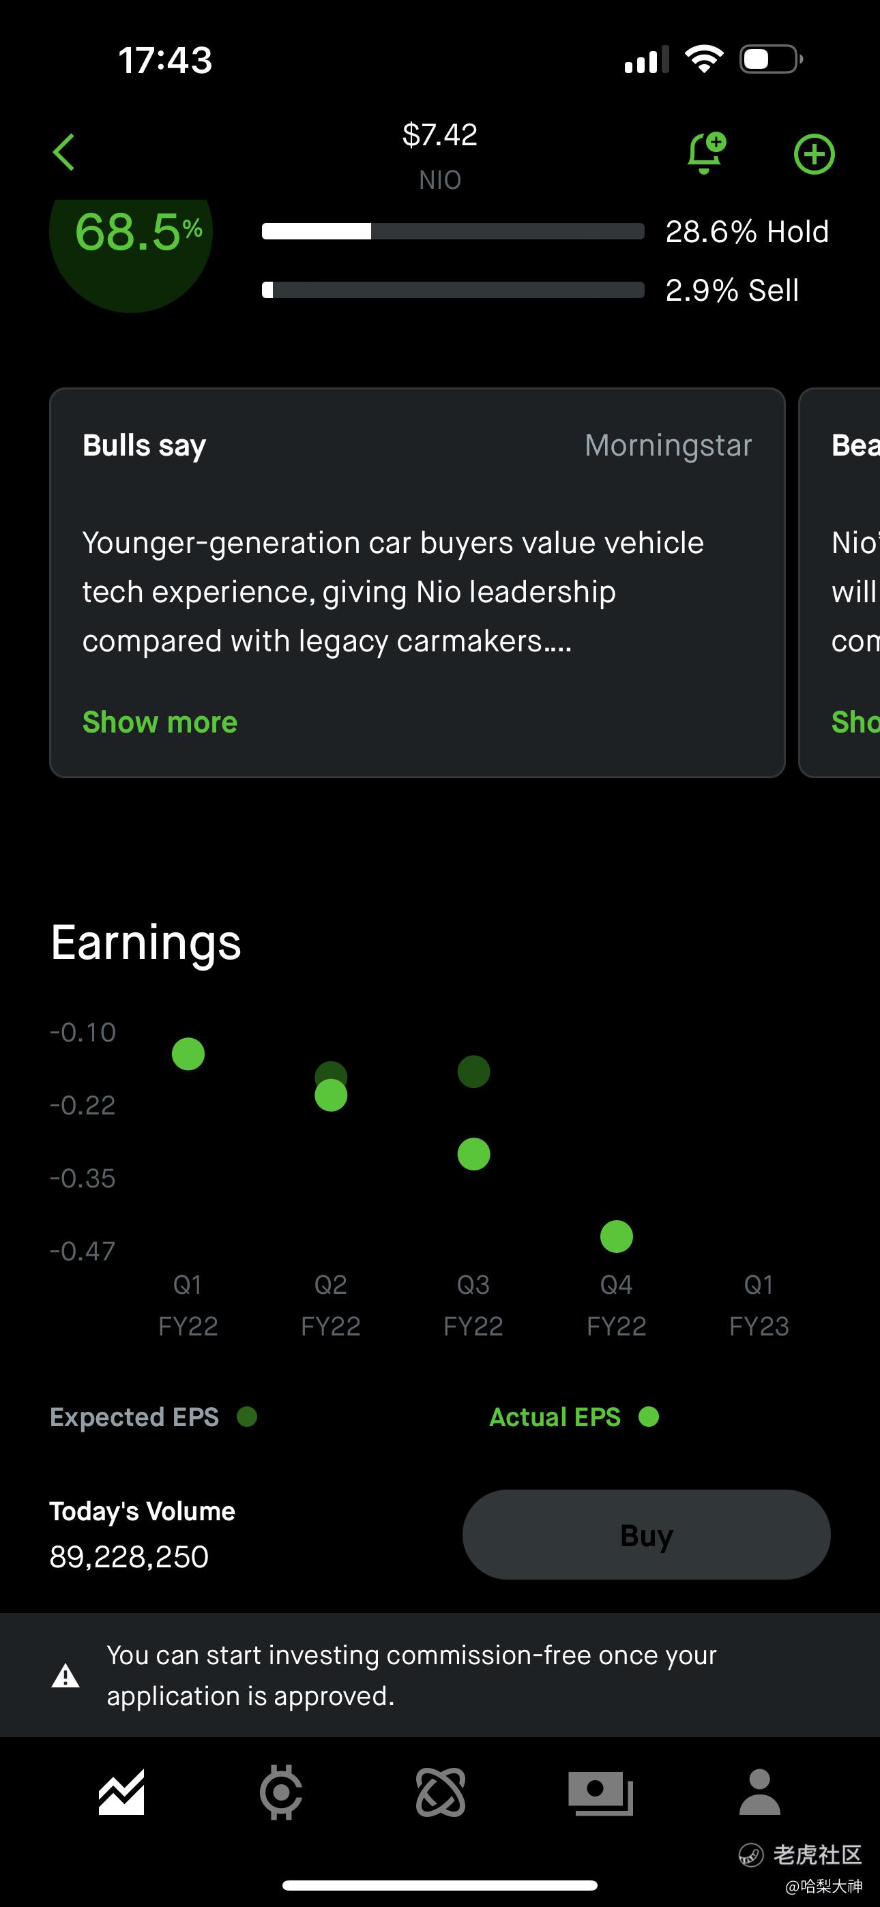Tap the Buy button
The image size is (880, 1907).
click(647, 1535)
